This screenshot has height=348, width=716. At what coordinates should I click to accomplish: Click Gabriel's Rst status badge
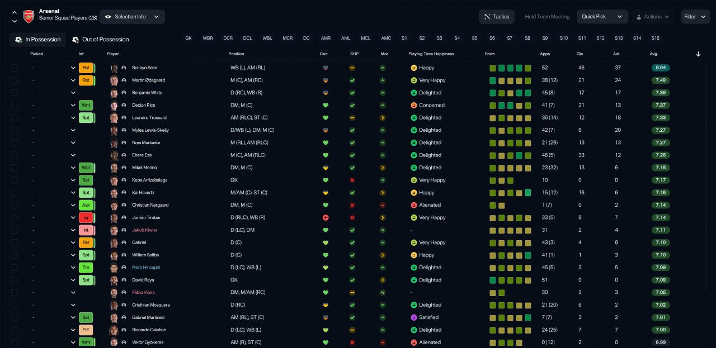click(86, 242)
